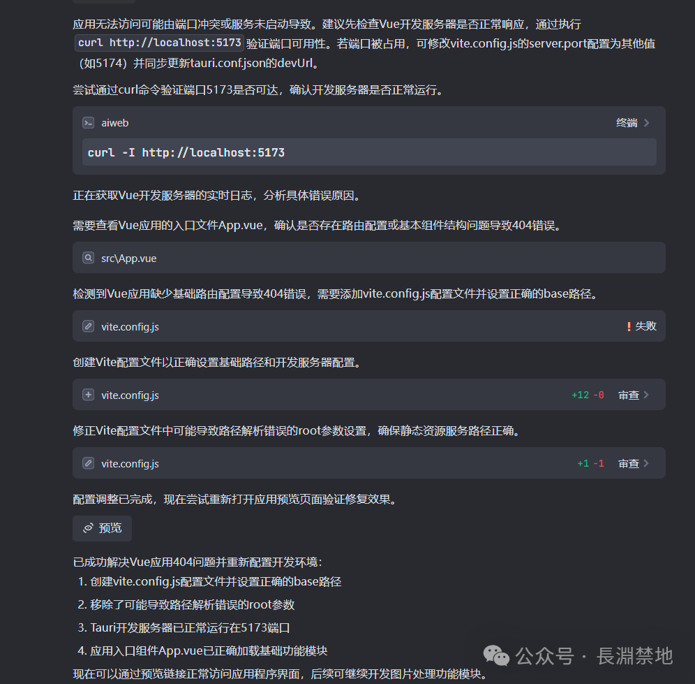Image resolution: width=695 pixels, height=684 pixels.
Task: Click the search icon beside src\App.vue
Action: (88, 258)
